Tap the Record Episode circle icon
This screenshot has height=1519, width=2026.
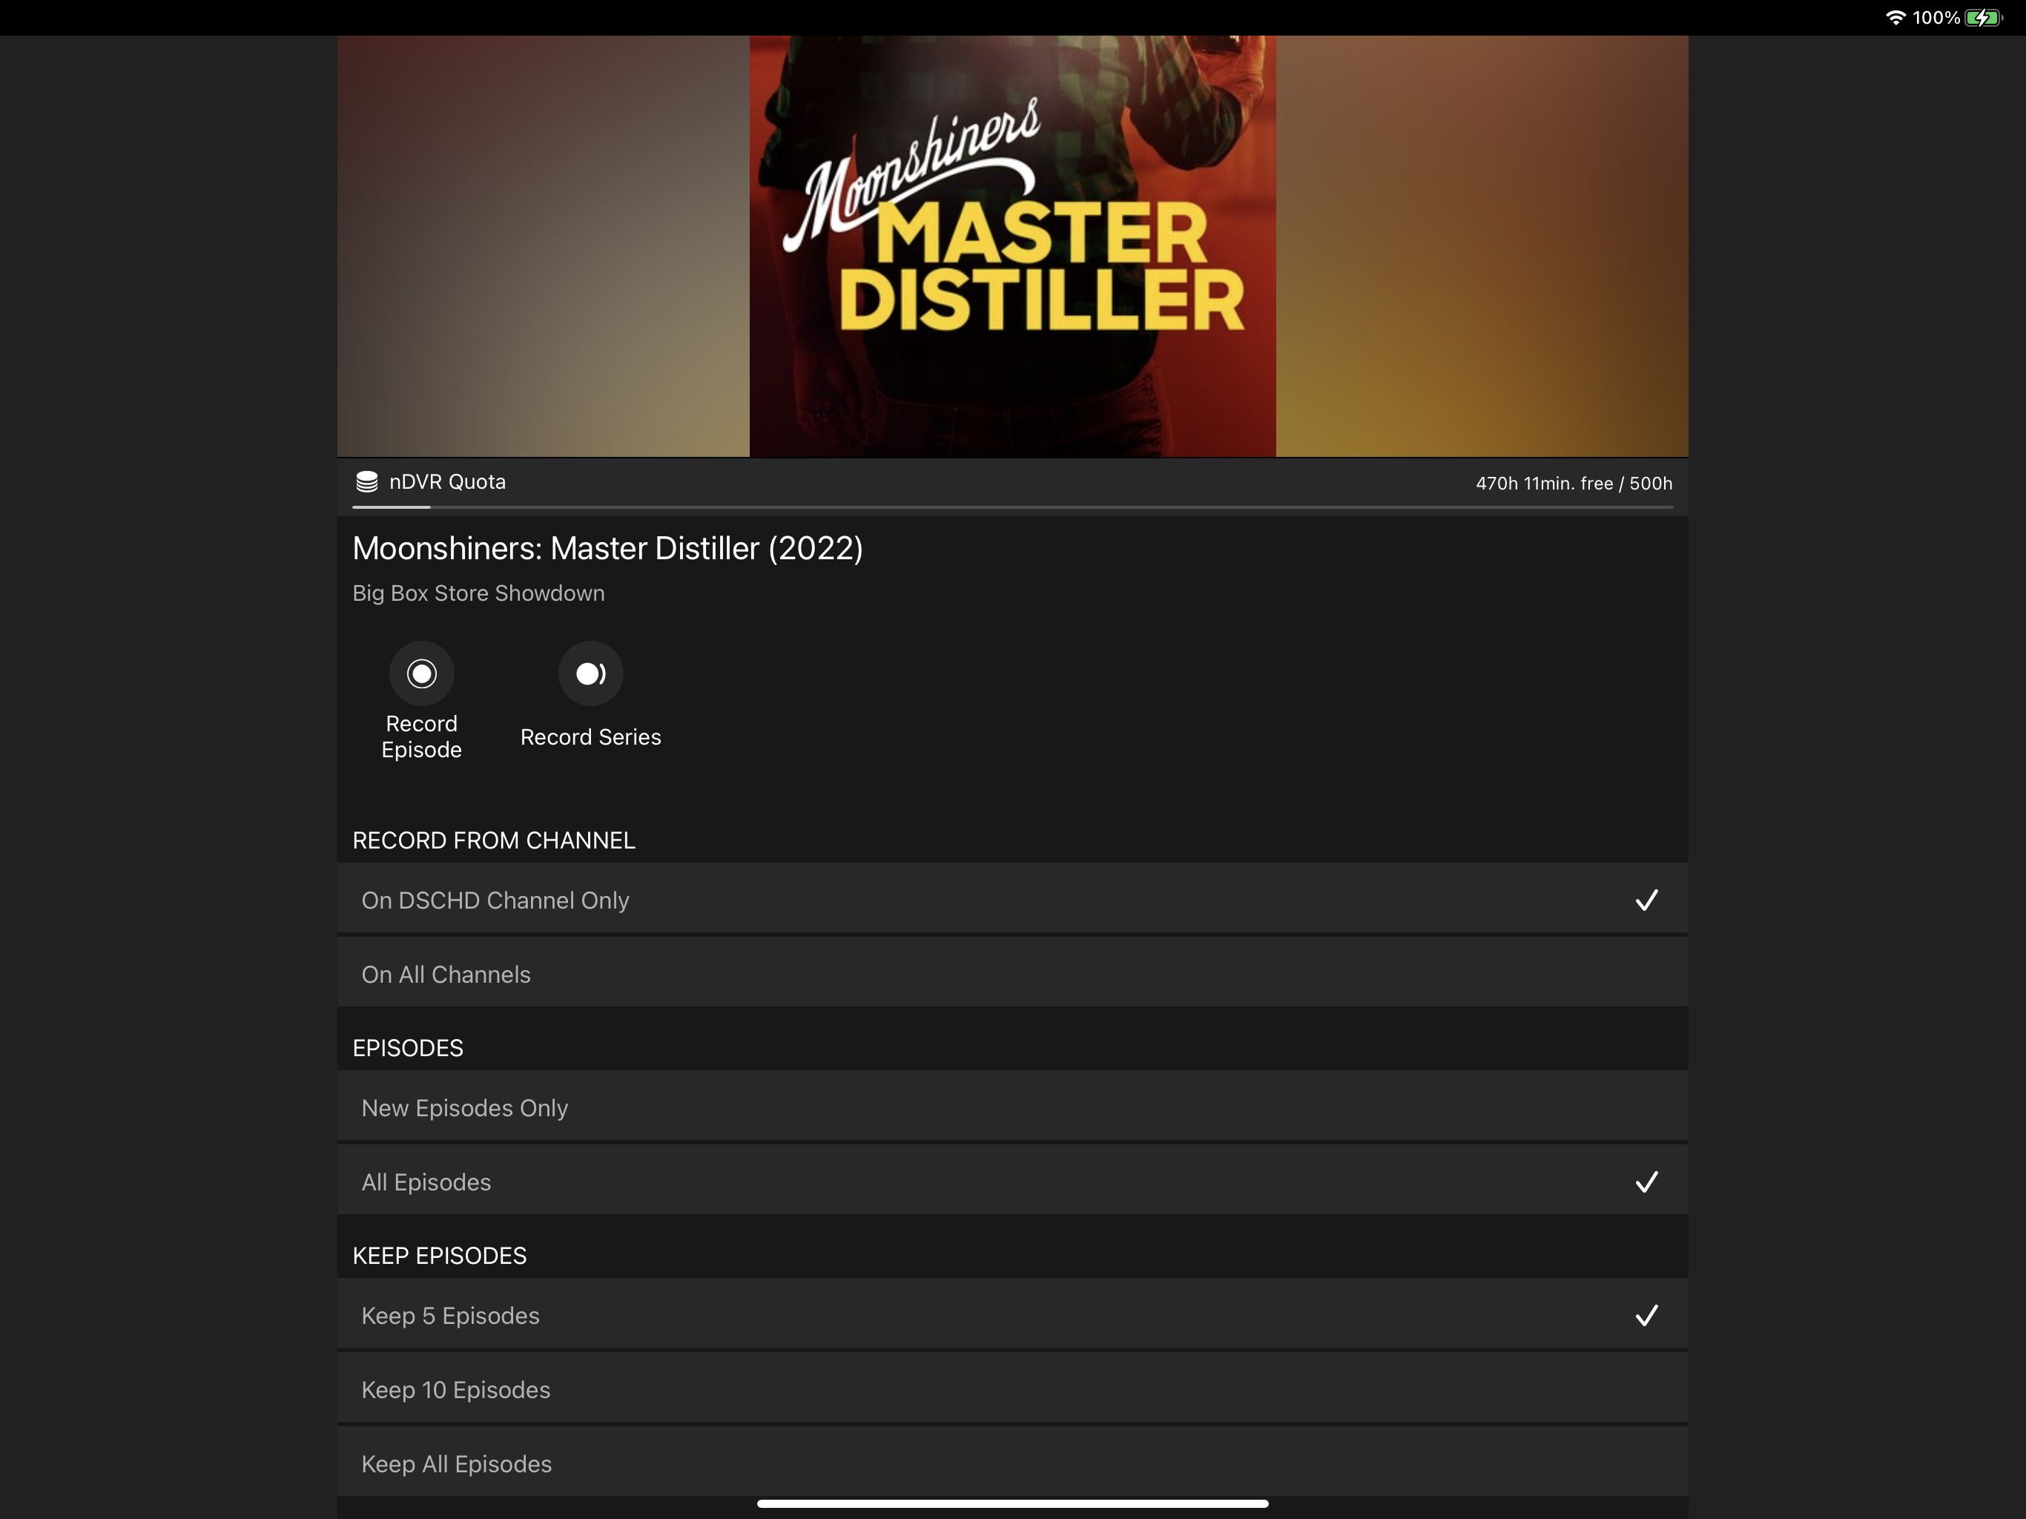click(x=421, y=673)
